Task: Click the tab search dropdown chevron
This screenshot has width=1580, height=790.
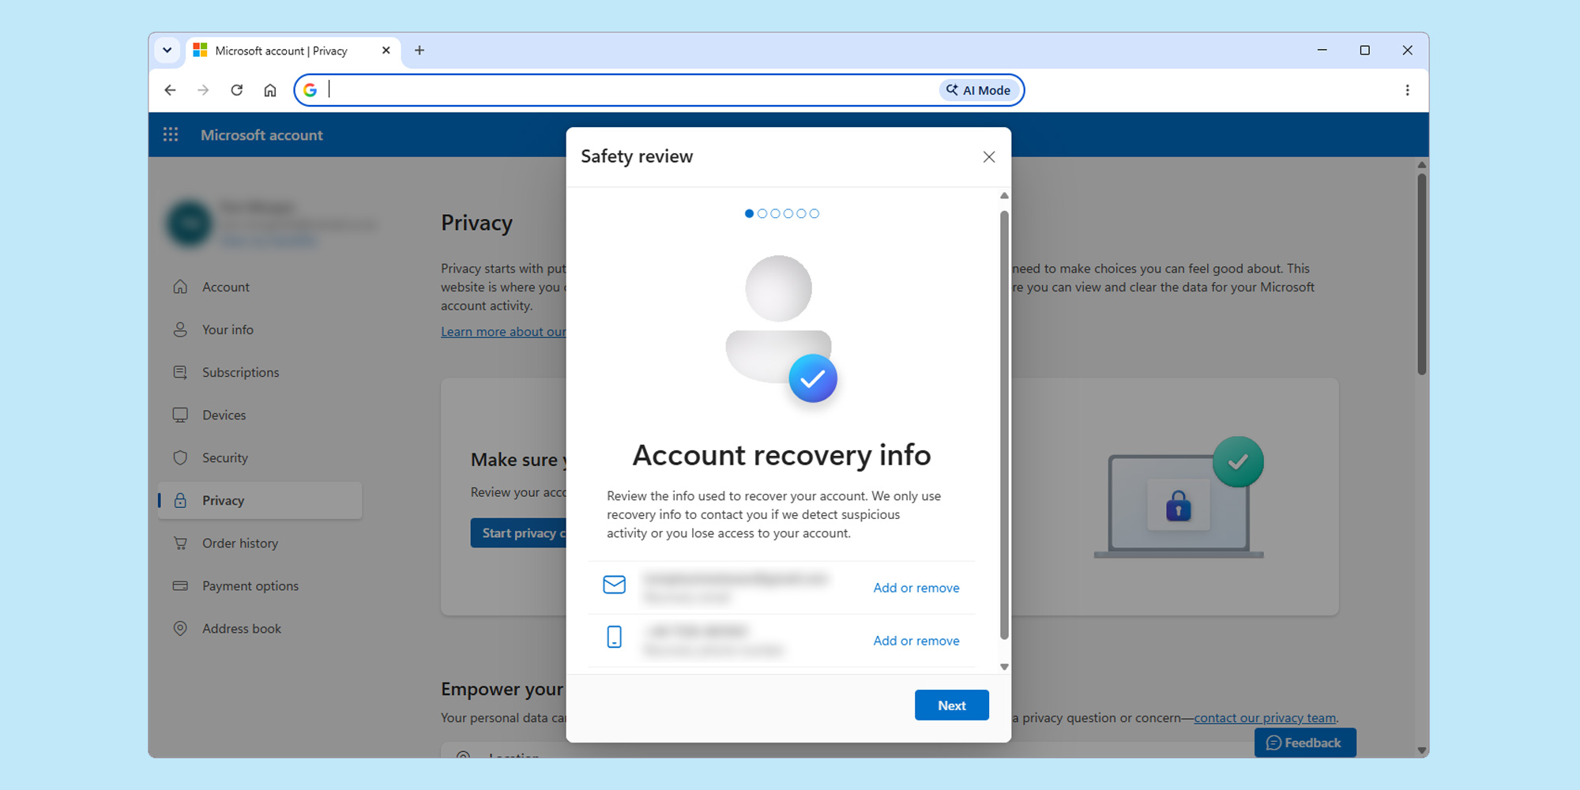Action: [167, 51]
